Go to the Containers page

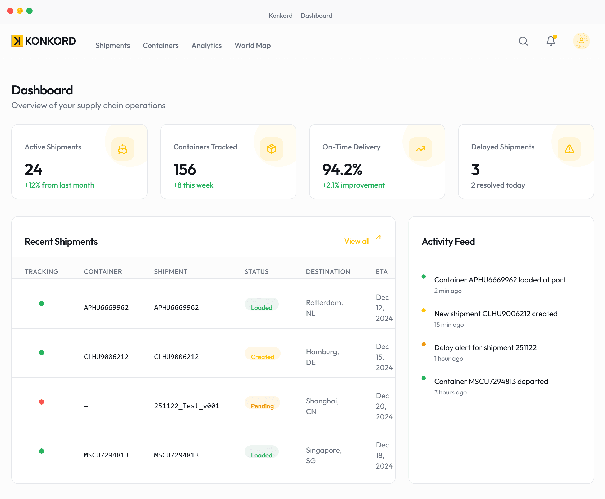161,46
